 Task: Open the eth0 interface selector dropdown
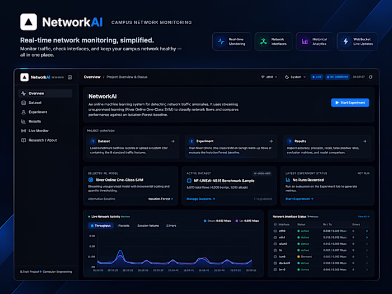pyautogui.click(x=269, y=77)
